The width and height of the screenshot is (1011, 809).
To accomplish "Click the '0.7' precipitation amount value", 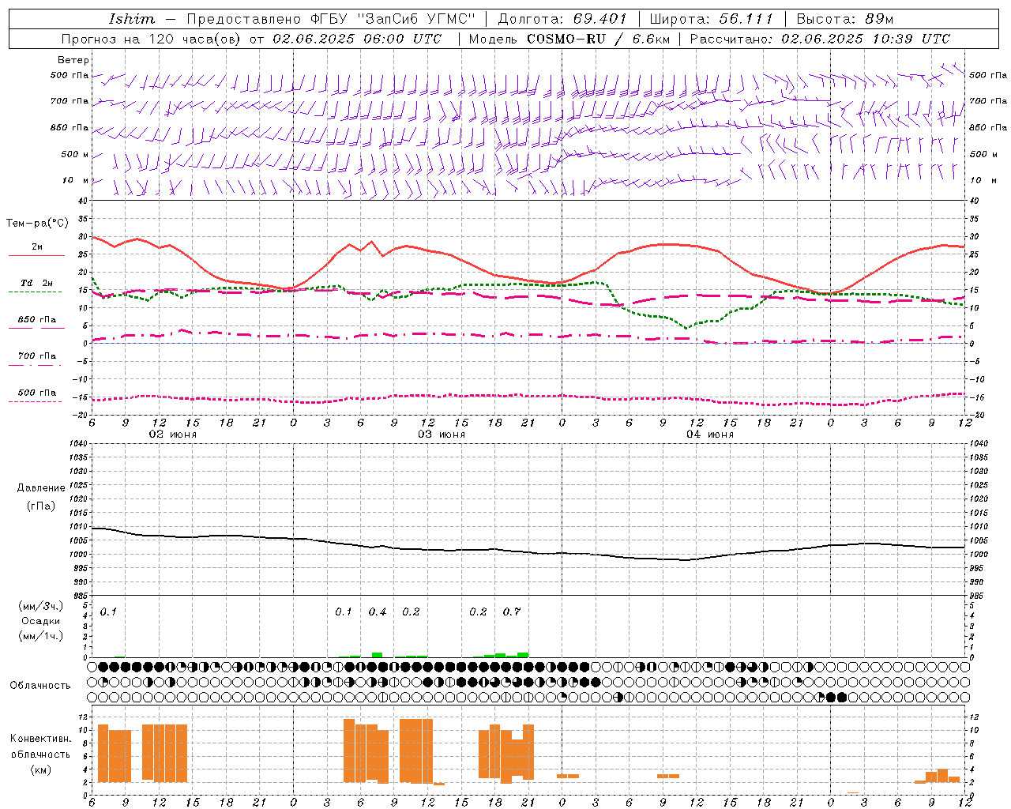I will pyautogui.click(x=512, y=612).
